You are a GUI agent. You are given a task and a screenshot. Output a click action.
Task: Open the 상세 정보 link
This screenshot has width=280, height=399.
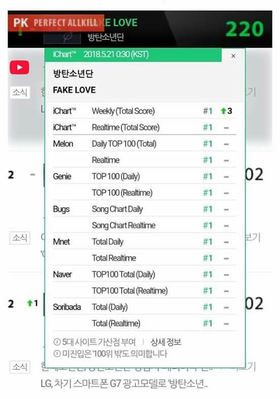tap(166, 342)
